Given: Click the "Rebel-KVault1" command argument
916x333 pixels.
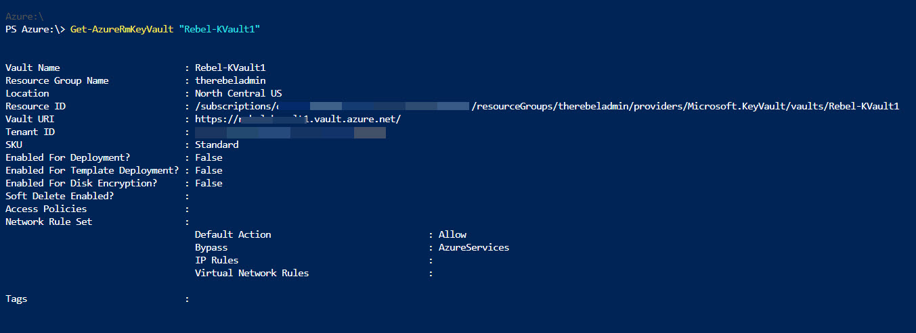Looking at the screenshot, I should 219,30.
